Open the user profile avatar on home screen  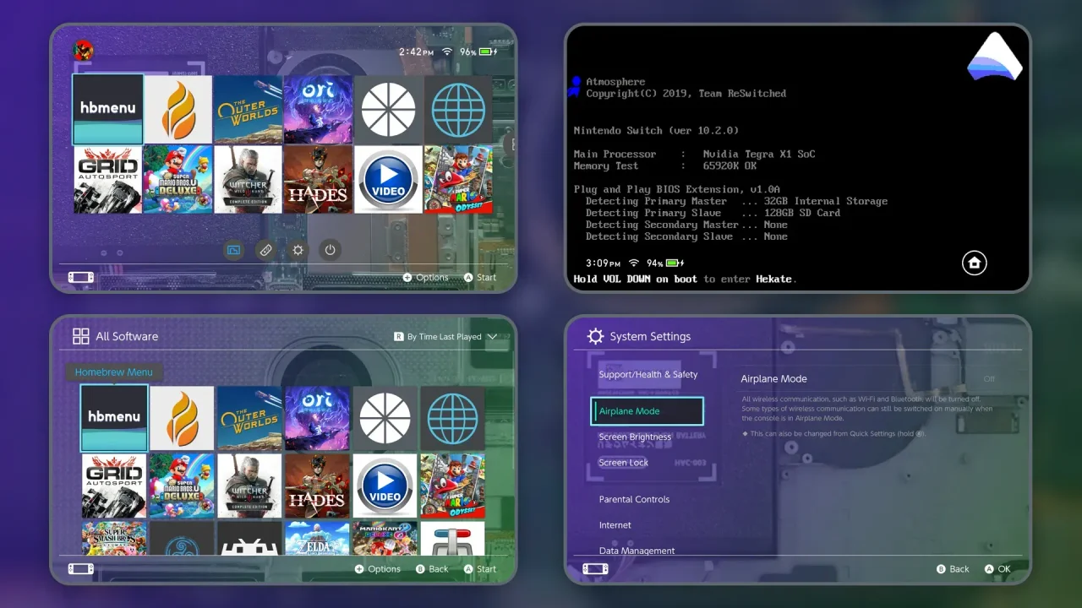[x=84, y=51]
